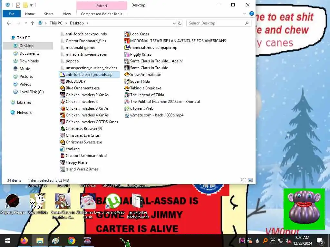
Task: Switch to the View ribbon tab
Action: point(67,14)
